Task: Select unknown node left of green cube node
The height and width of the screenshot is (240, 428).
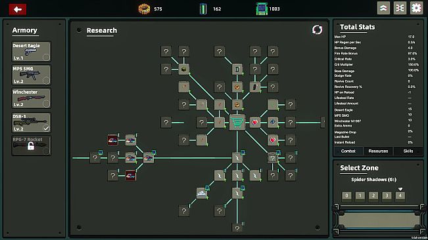Action: (x=166, y=70)
